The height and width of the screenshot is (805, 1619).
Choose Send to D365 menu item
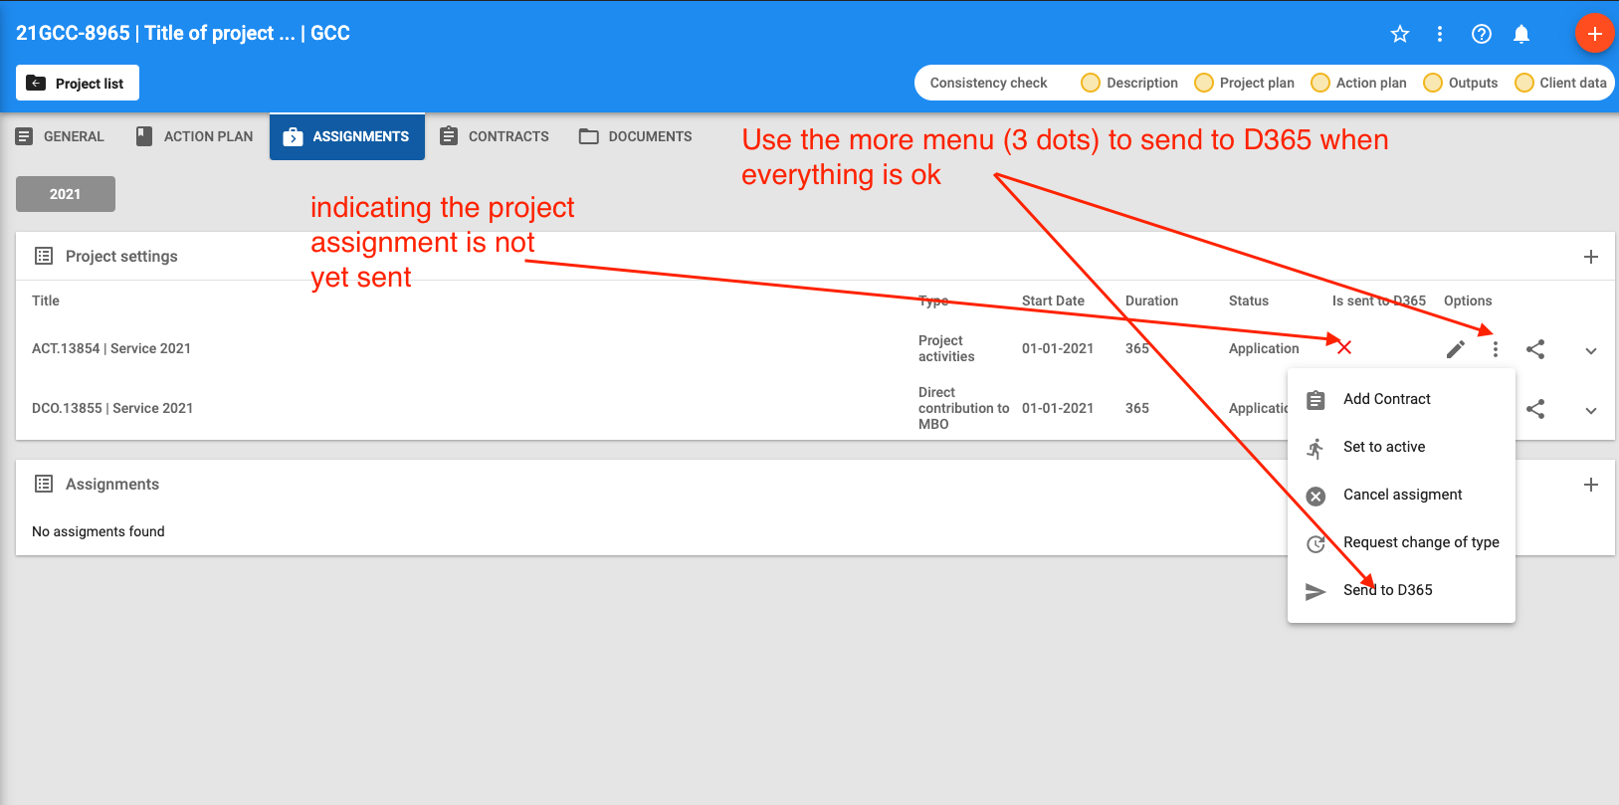(1401, 590)
